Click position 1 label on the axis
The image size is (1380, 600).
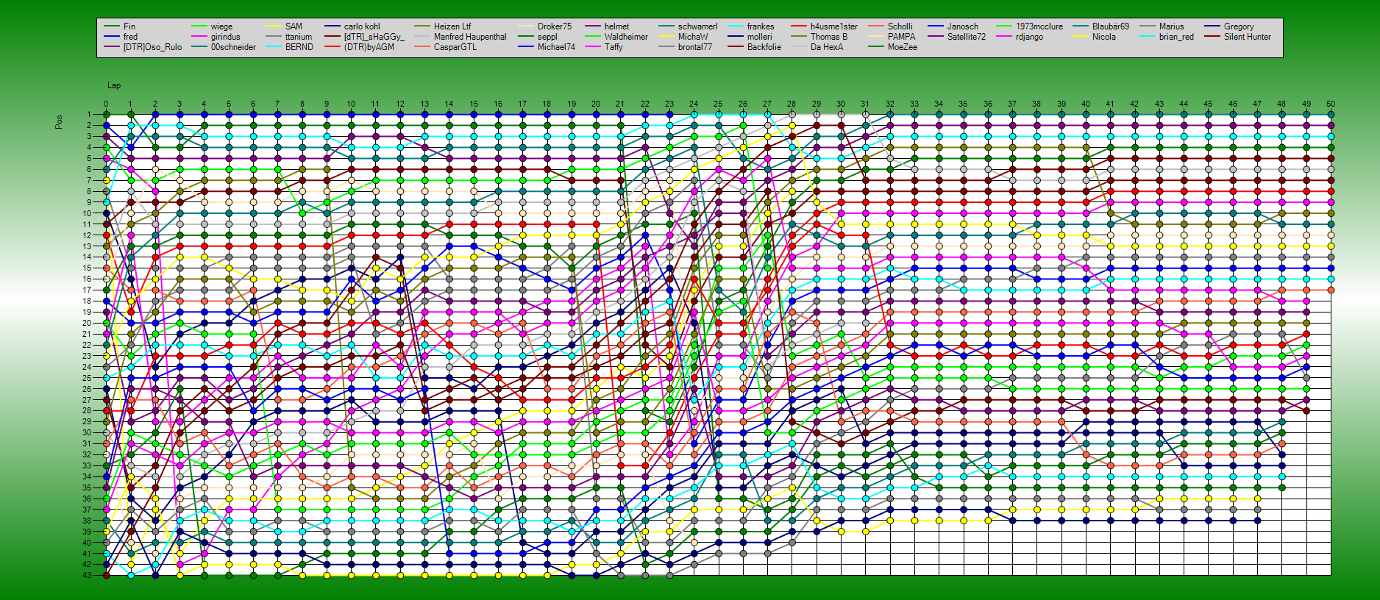[89, 115]
